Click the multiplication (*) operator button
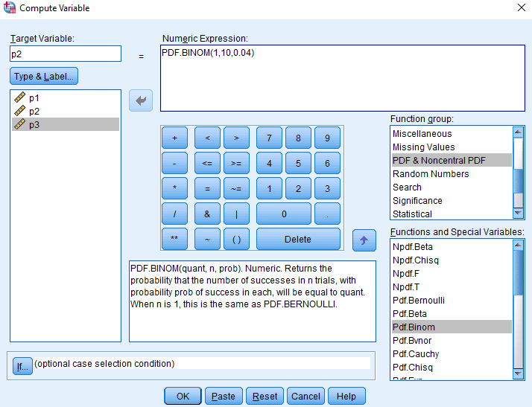532x407 pixels. [174, 189]
